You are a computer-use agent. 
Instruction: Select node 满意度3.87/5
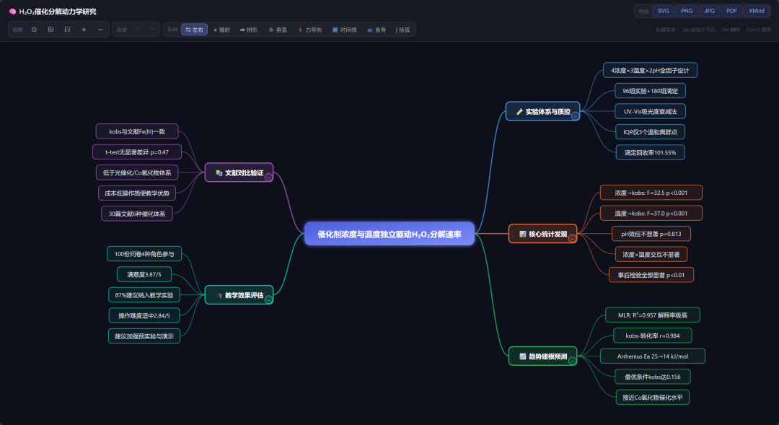pyautogui.click(x=144, y=274)
